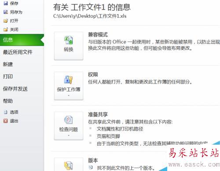Select the 信息 tab in sidebar
The height and width of the screenshot is (171, 220).
point(22,40)
